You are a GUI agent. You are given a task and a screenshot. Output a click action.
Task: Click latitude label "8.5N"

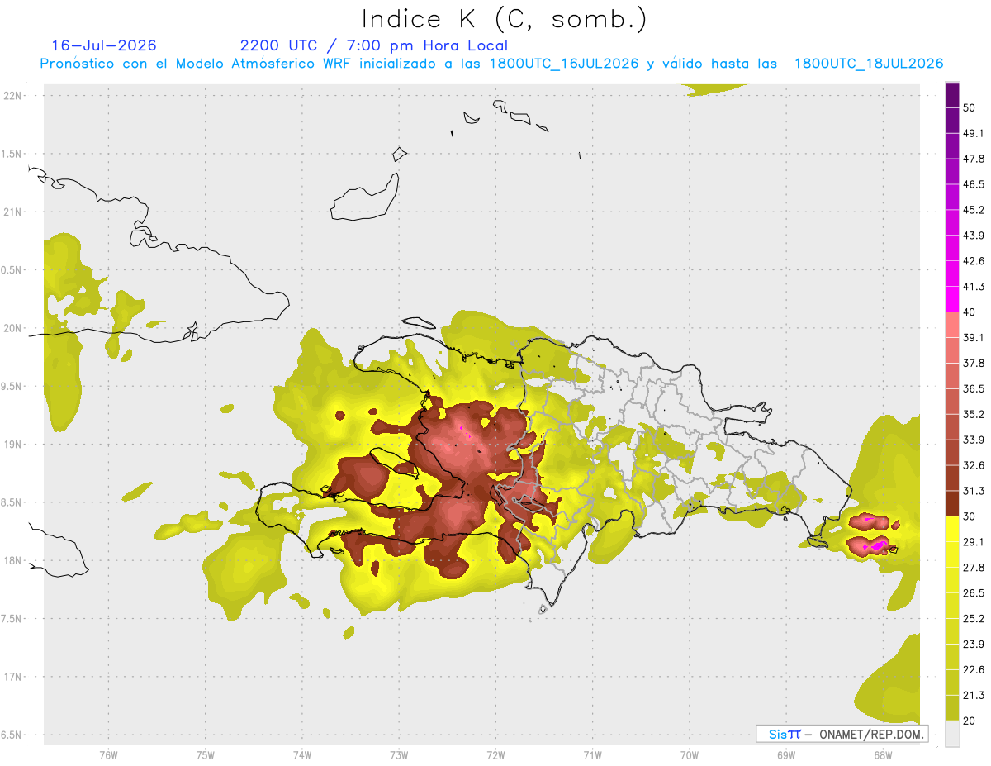[12, 502]
